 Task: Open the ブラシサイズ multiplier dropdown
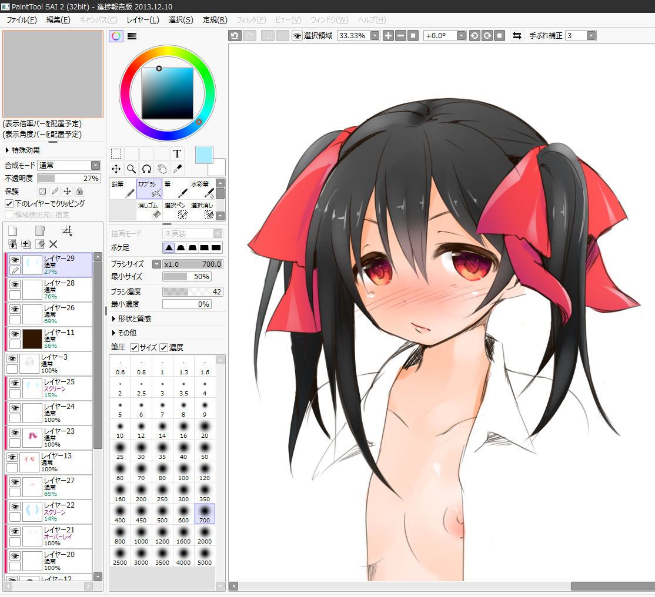(x=156, y=264)
